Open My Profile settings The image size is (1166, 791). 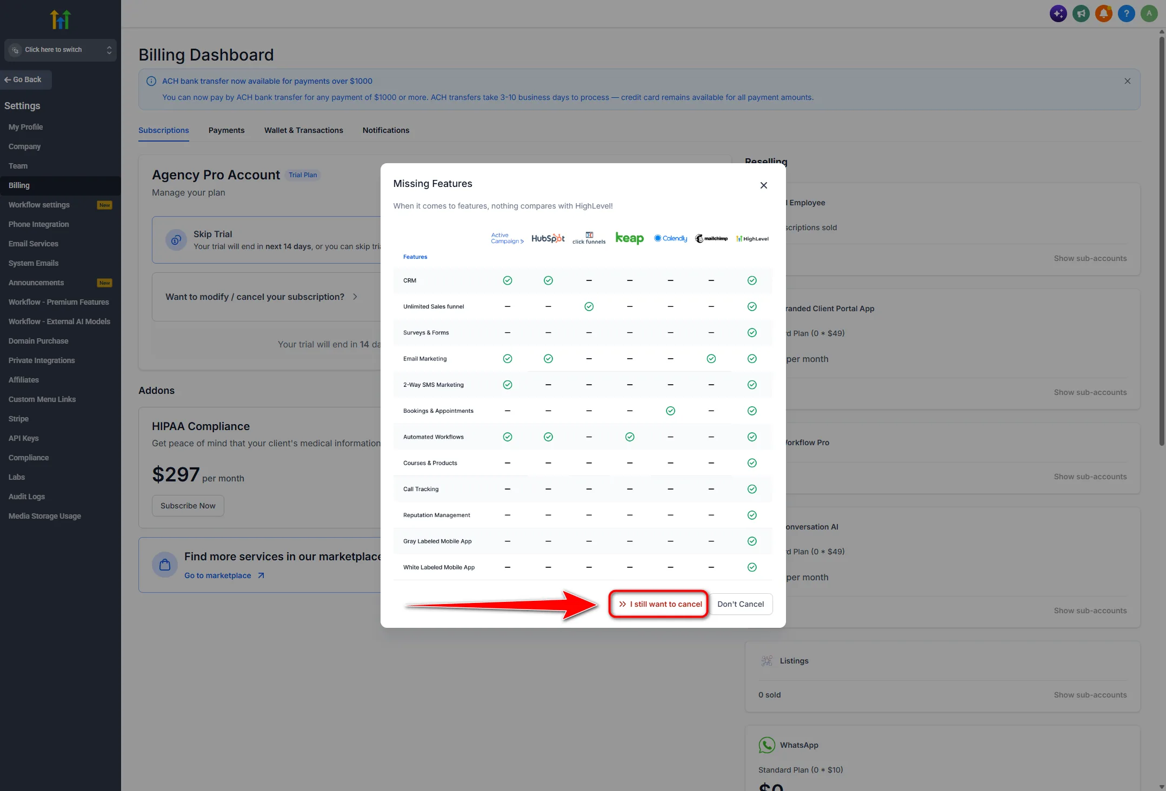[25, 127]
